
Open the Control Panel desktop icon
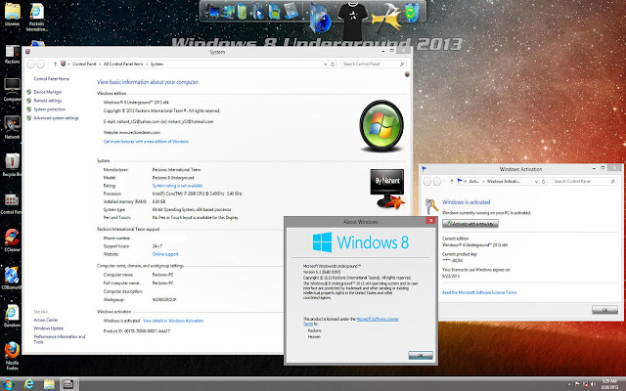click(12, 203)
